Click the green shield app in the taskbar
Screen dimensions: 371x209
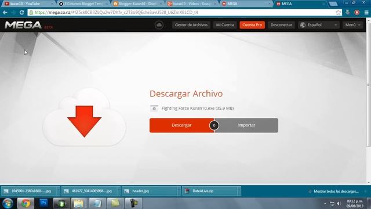[61, 203]
